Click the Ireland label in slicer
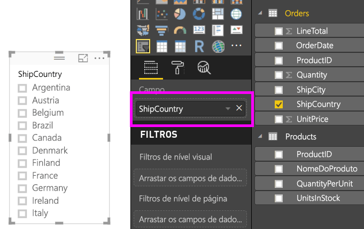Viewport: 364px width, 229px height. [x=45, y=201]
